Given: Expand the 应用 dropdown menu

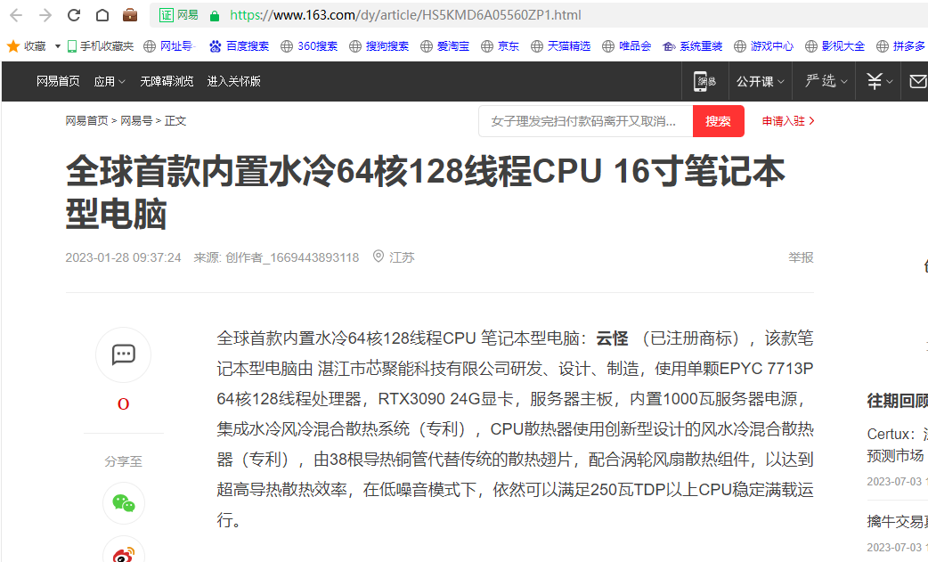Looking at the screenshot, I should pyautogui.click(x=110, y=81).
